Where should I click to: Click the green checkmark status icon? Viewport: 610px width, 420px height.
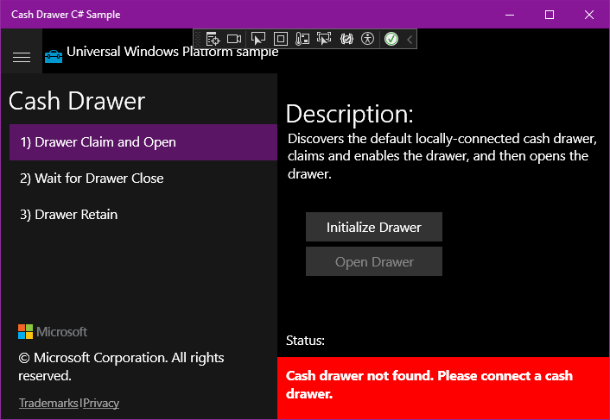click(x=391, y=39)
